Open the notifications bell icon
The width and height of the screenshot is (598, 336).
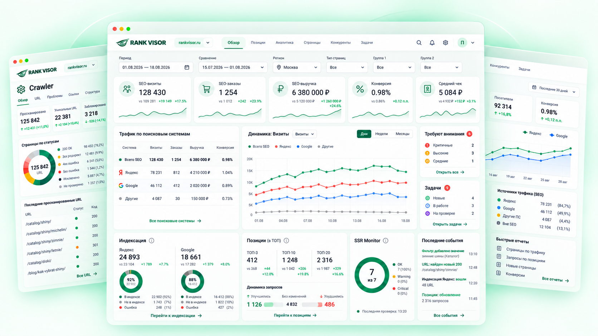pyautogui.click(x=432, y=42)
